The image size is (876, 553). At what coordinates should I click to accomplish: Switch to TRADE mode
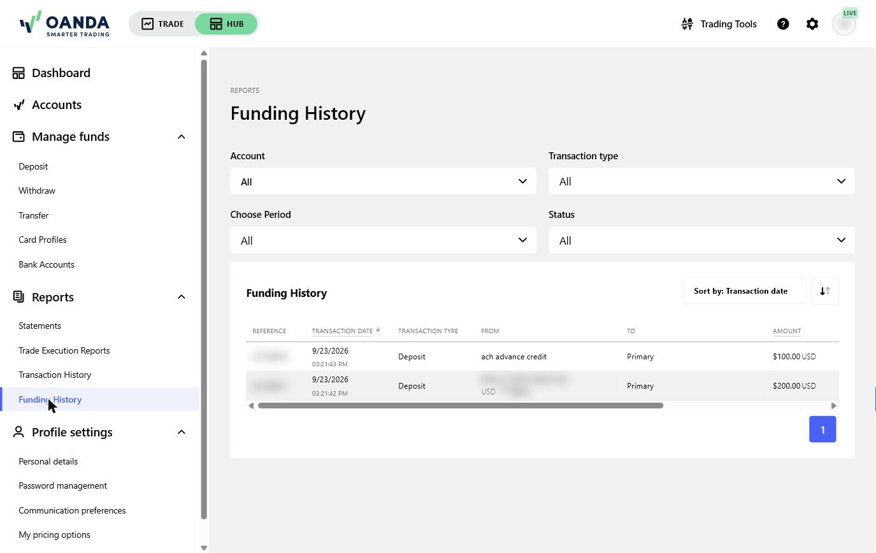[x=163, y=24]
